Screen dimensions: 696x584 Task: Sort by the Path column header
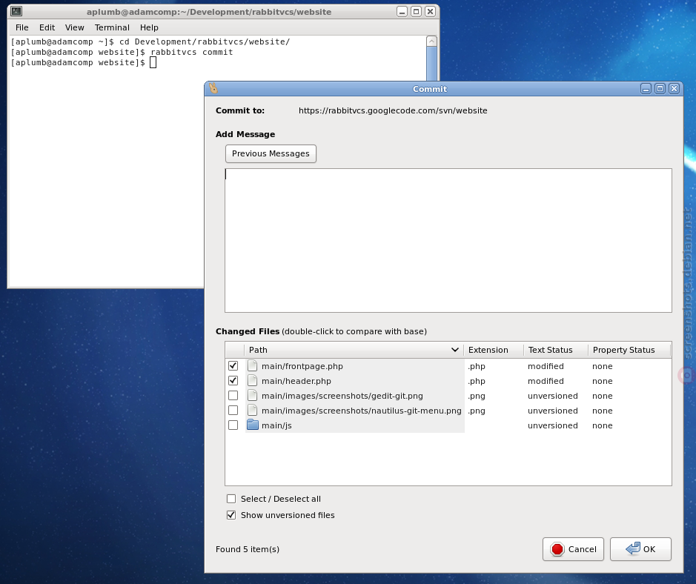[354, 350]
